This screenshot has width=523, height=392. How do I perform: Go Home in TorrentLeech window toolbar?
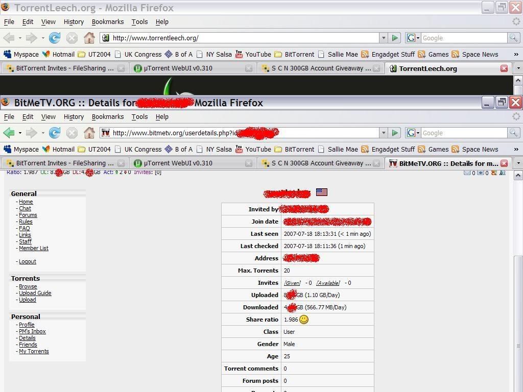[89, 38]
